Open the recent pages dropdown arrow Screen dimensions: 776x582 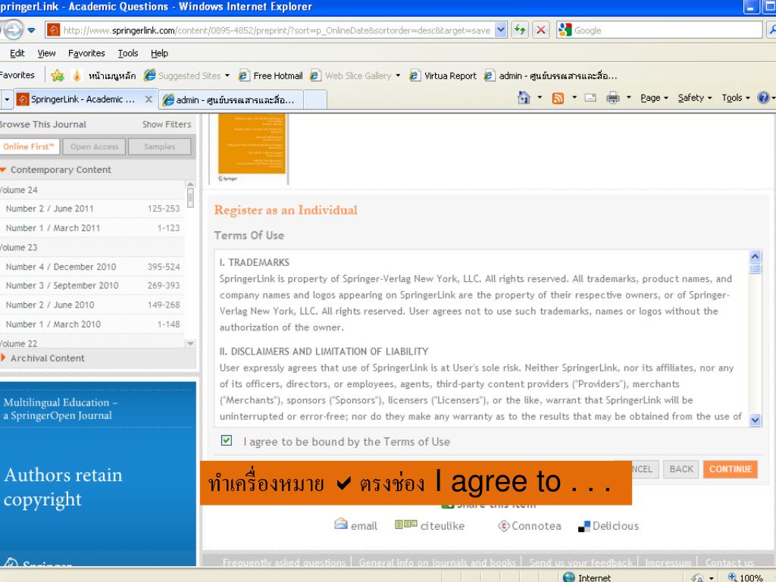(31, 30)
